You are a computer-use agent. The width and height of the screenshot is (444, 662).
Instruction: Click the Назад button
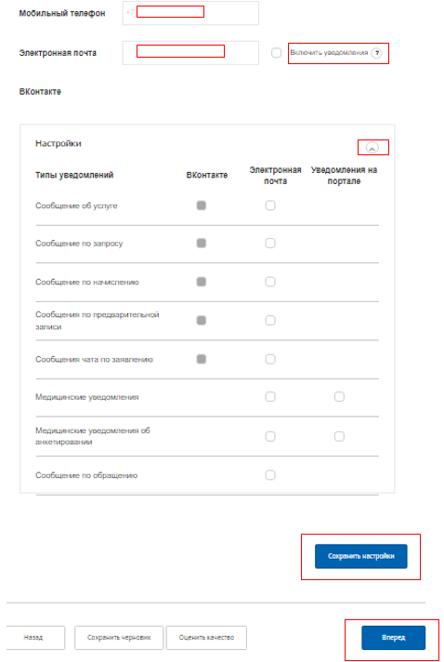click(x=35, y=638)
